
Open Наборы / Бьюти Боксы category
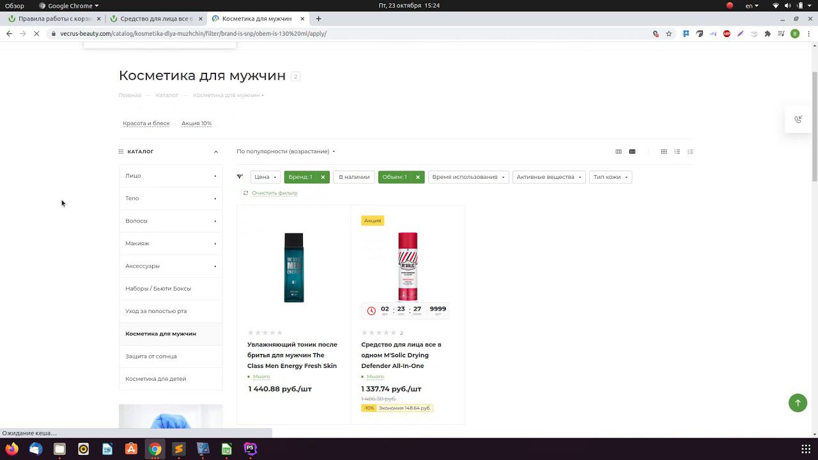[x=171, y=289]
